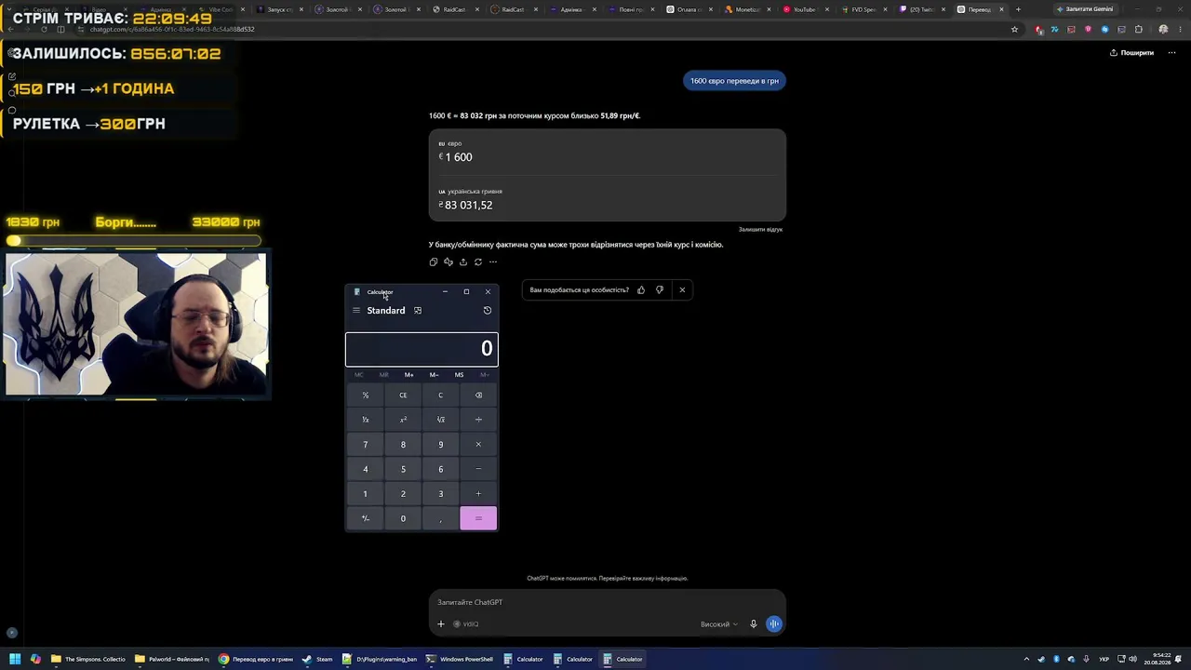The height and width of the screenshot is (670, 1191).
Task: Regenerate the ChatGPT response
Action: [x=478, y=262]
